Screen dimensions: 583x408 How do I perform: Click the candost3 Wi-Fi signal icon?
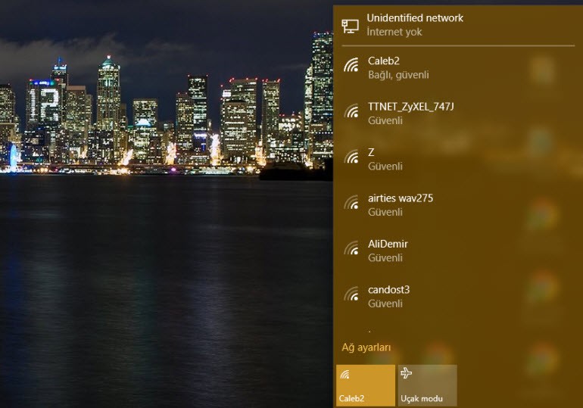pyautogui.click(x=351, y=294)
